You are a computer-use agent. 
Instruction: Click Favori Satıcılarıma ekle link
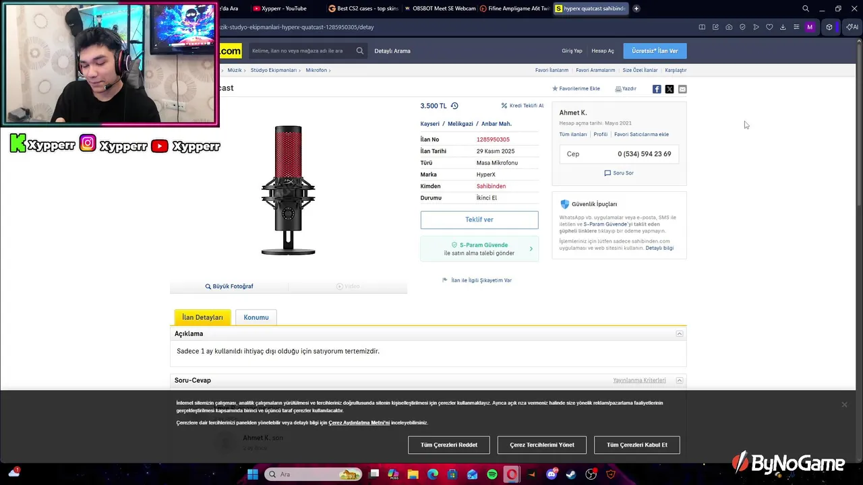[641, 134]
